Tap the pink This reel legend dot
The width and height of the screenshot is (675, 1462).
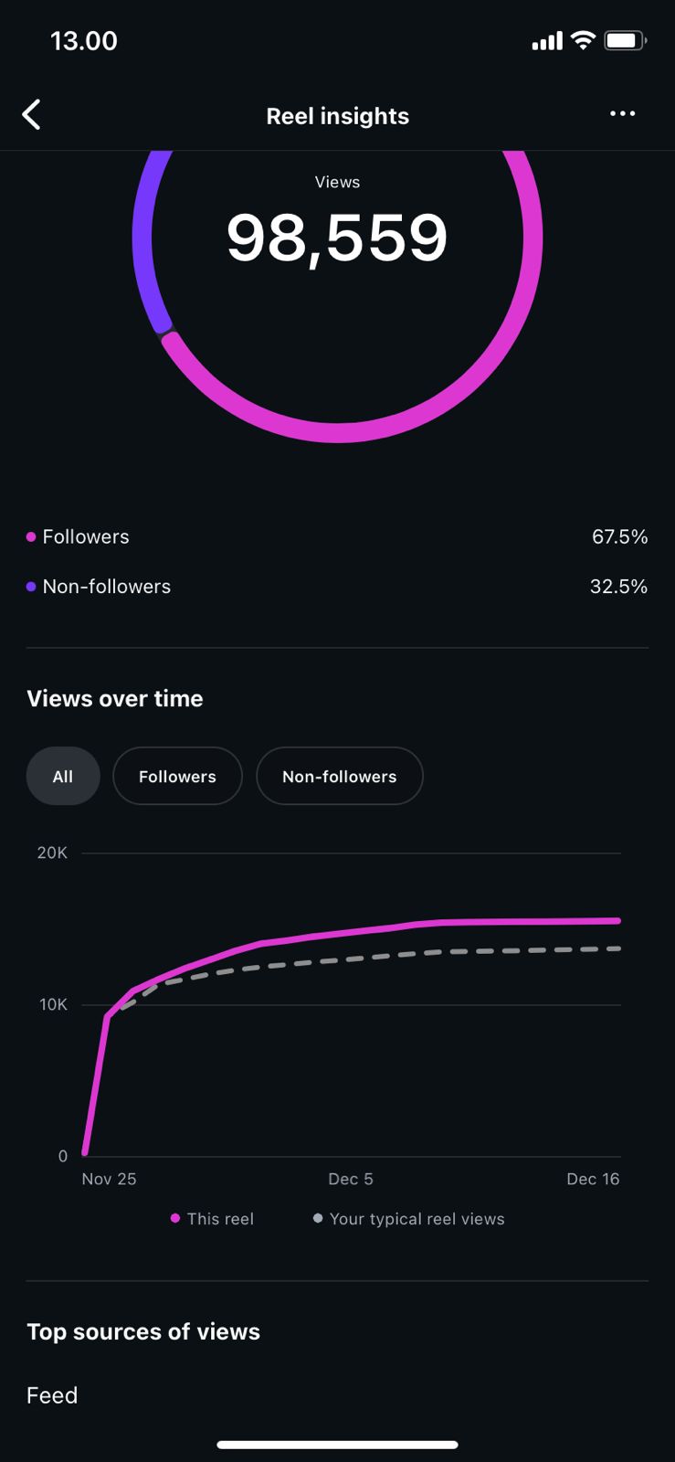[175, 1218]
